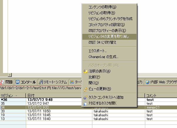Click the refresh arrows icon beside ビューの更新
Viewport: 177px width, 128px height.
85,89
